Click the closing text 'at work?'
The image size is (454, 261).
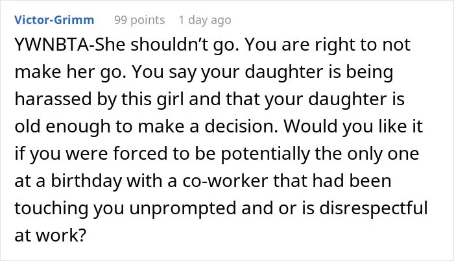click(x=51, y=236)
